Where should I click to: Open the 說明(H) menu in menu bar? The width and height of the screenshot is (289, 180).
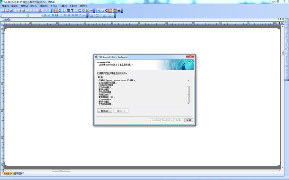pos(83,6)
